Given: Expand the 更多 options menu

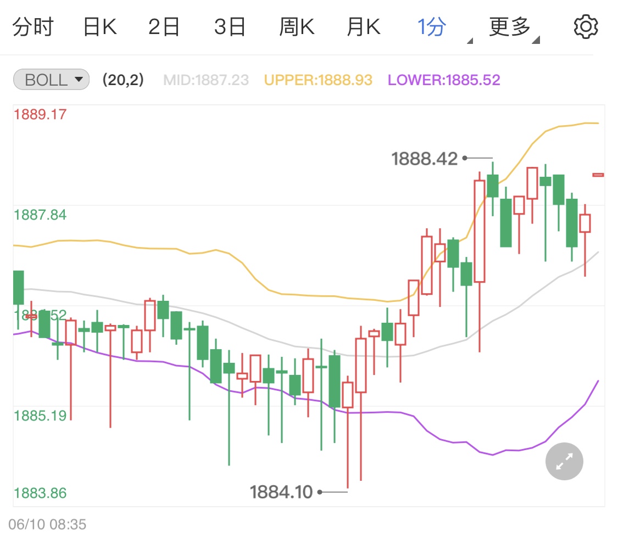Looking at the screenshot, I should 512,26.
